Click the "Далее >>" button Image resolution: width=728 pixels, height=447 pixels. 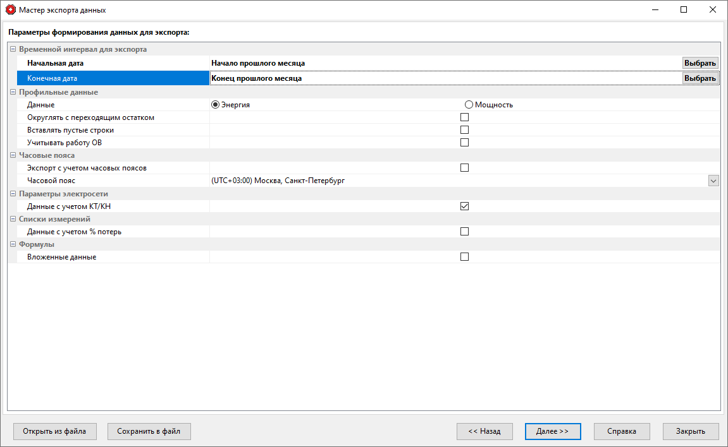[x=552, y=431]
